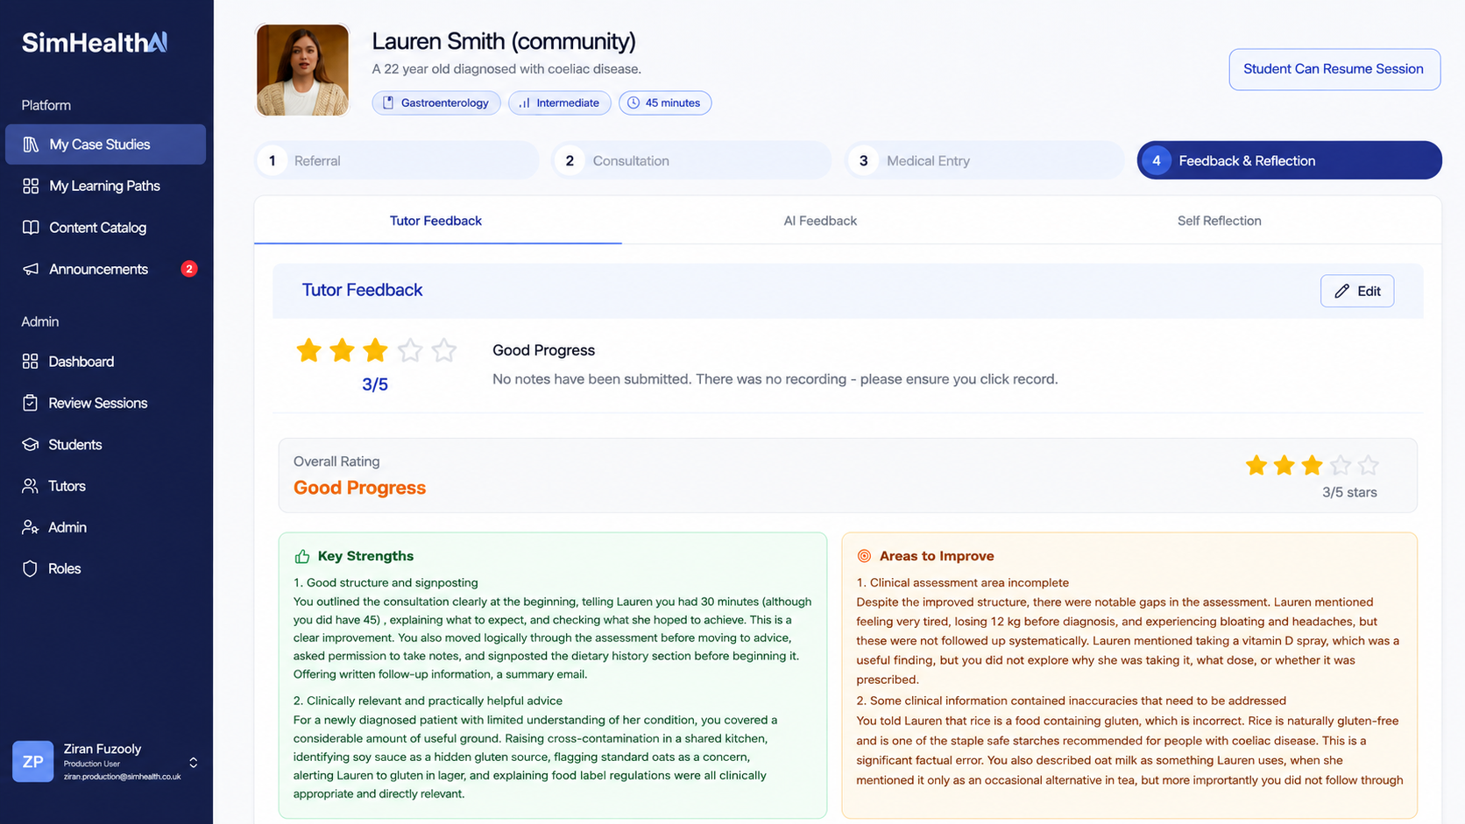
Task: Click the SimHealthAI logo
Action: point(95,42)
